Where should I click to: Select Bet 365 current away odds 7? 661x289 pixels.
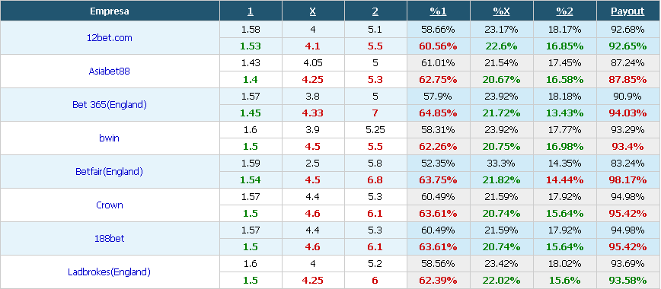pyautogui.click(x=375, y=113)
